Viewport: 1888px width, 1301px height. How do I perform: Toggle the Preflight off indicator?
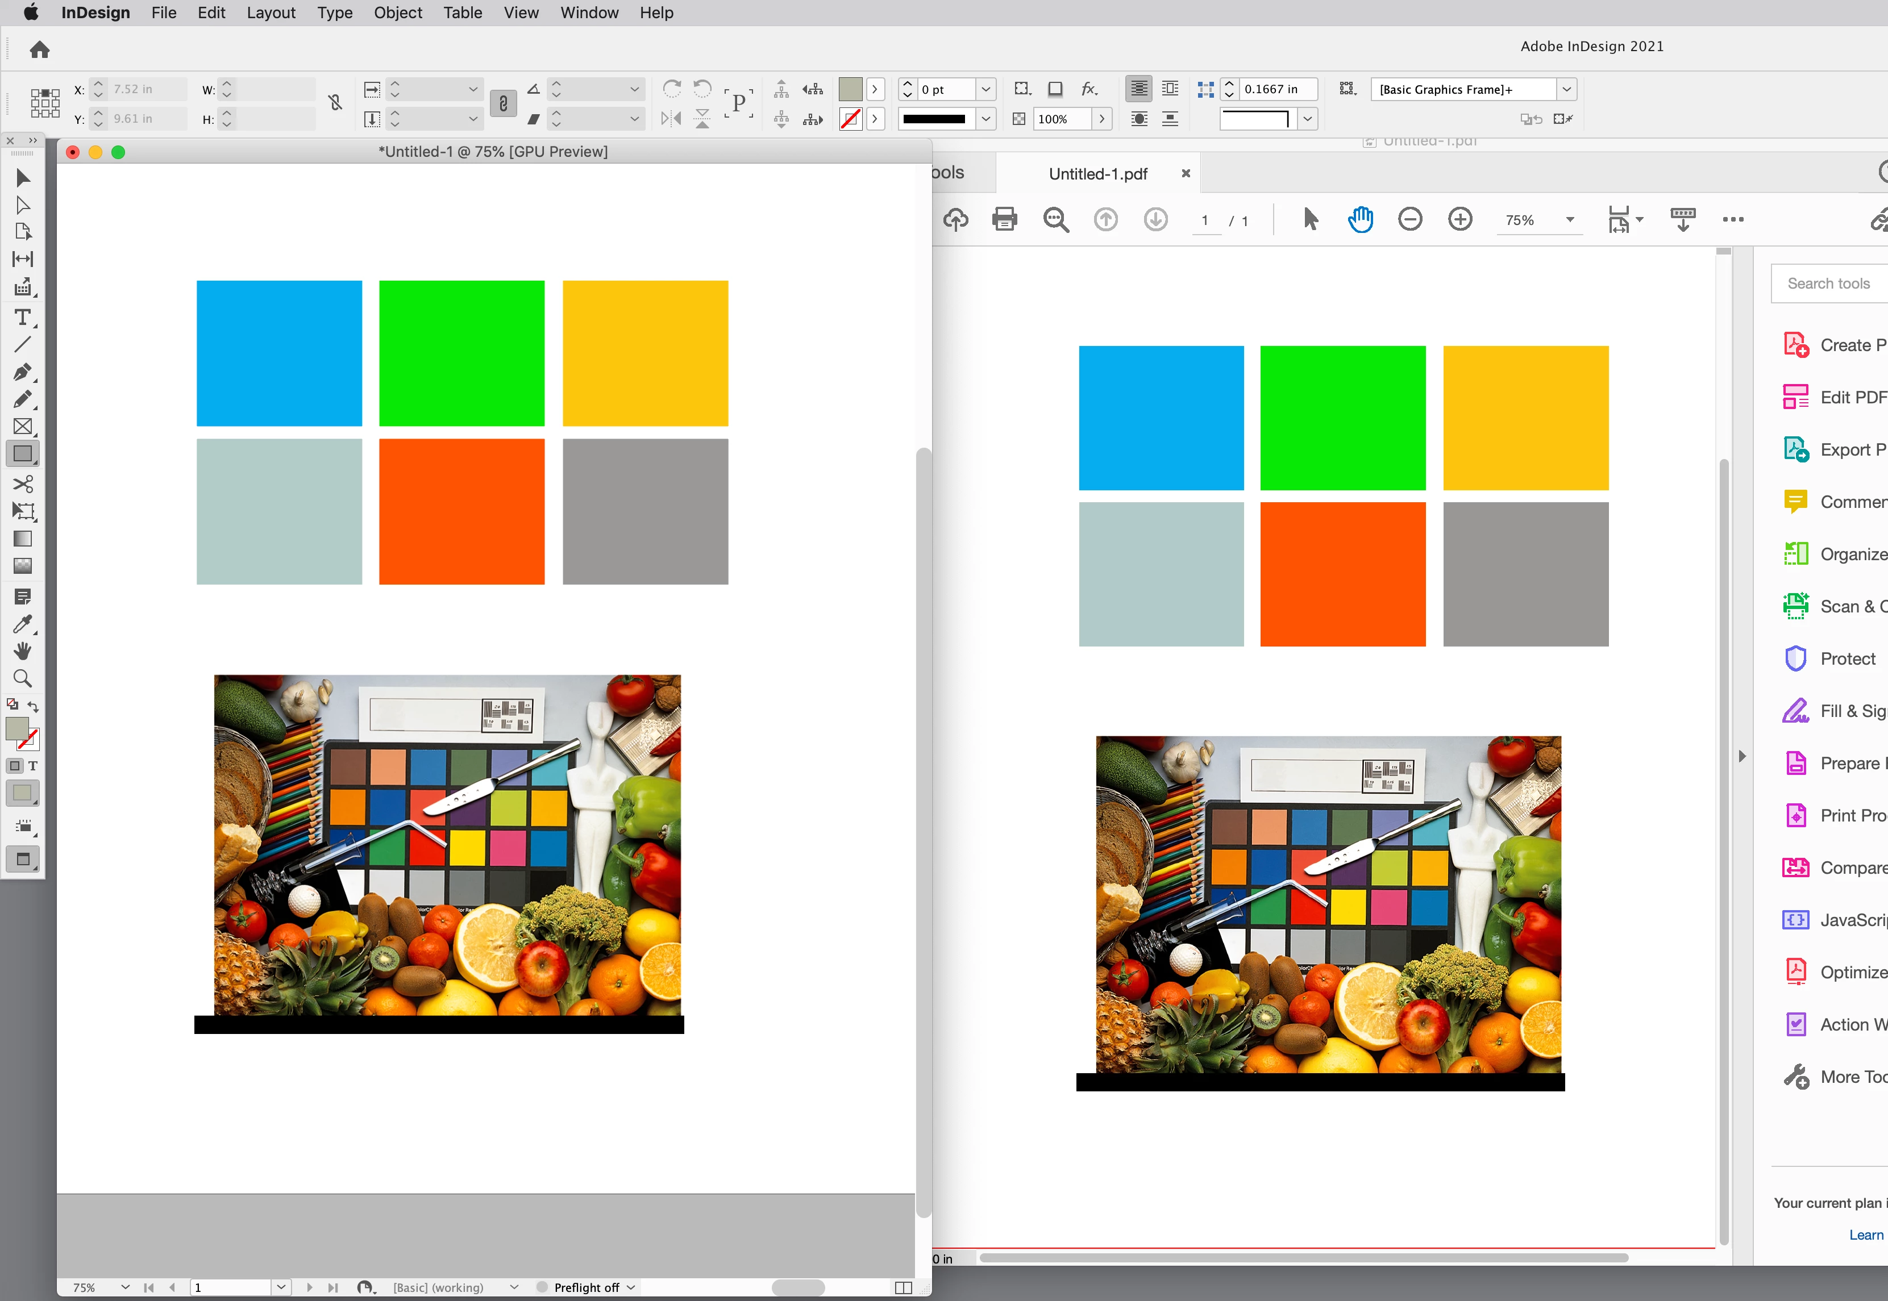click(585, 1287)
